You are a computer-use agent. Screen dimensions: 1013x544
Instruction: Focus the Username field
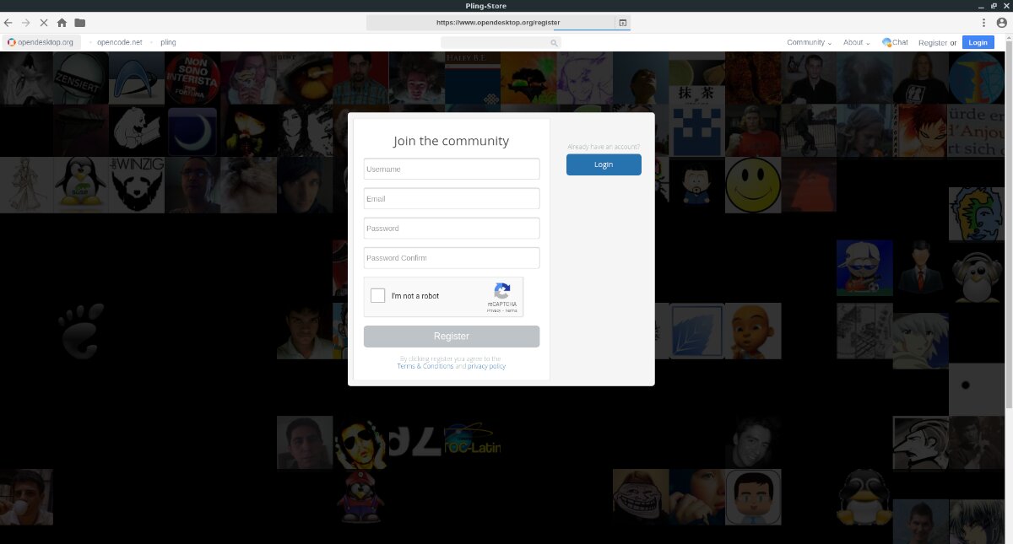tap(452, 169)
